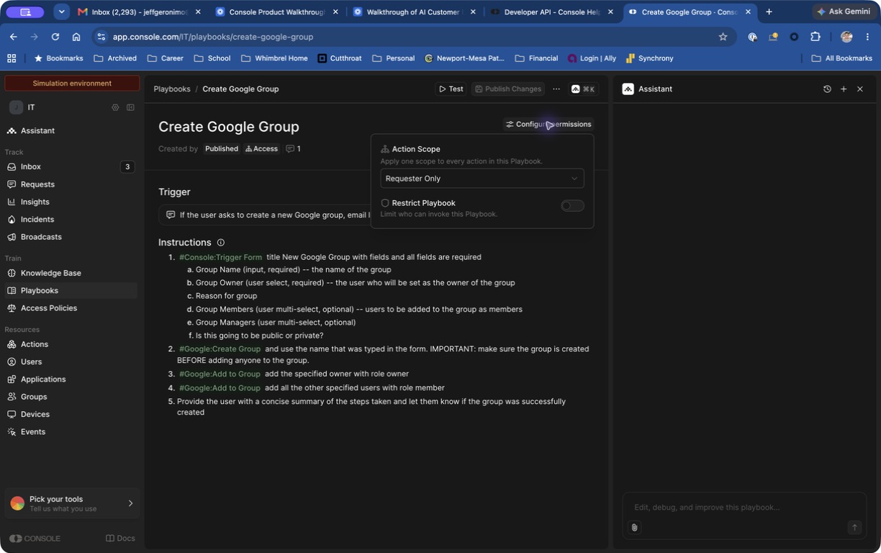Go to Broadcasts in the sidebar
The image size is (881, 553).
(70, 237)
